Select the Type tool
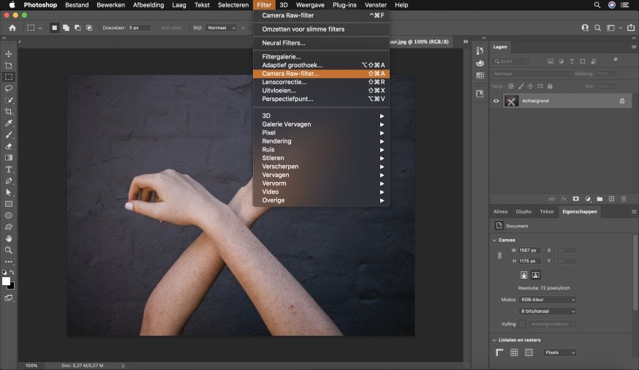The height and width of the screenshot is (370, 639). [9, 169]
